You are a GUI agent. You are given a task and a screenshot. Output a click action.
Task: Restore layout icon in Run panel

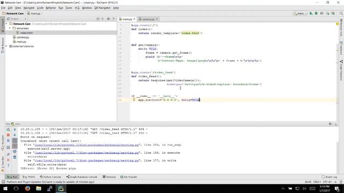click(x=8, y=147)
